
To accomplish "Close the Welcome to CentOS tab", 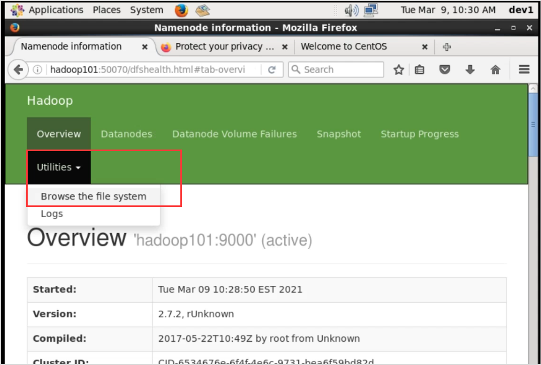I will (x=425, y=47).
